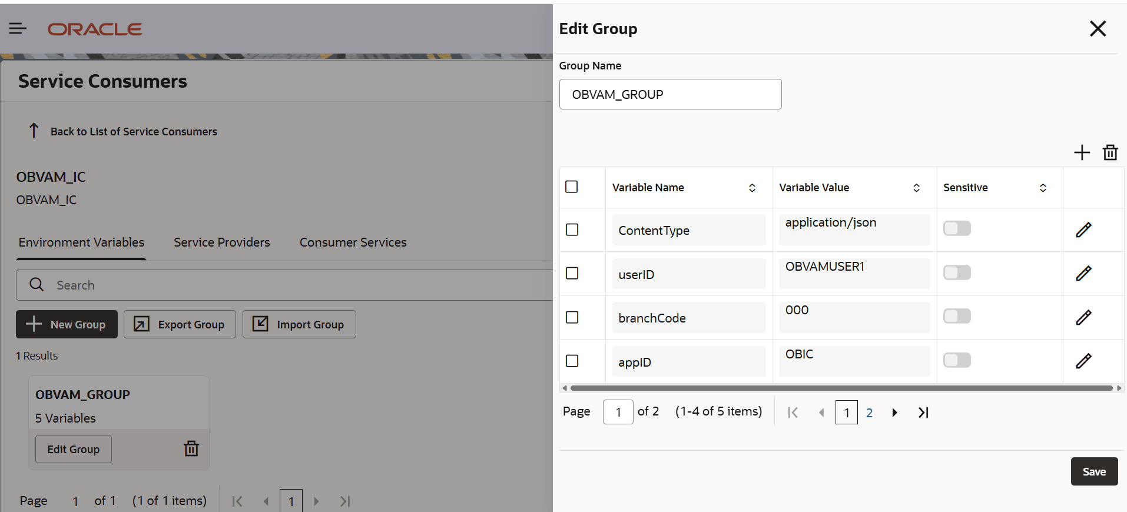Open the Consumer Services tab
This screenshot has width=1127, height=512.
353,242
